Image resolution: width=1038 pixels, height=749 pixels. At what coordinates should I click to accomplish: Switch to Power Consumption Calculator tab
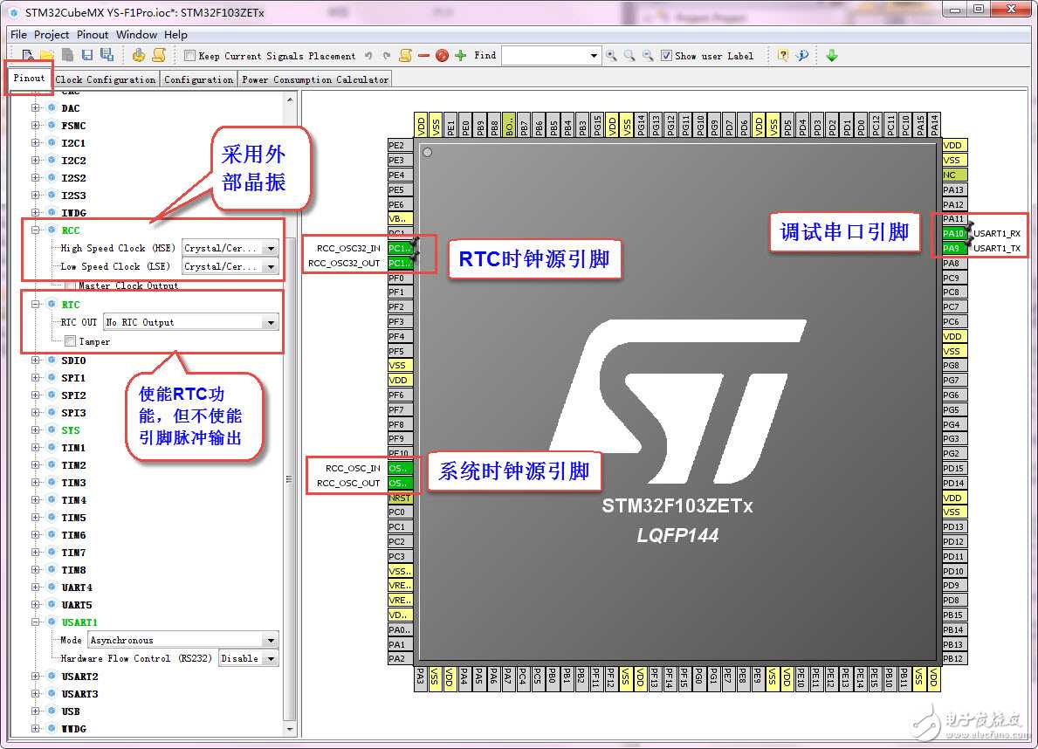tap(315, 79)
